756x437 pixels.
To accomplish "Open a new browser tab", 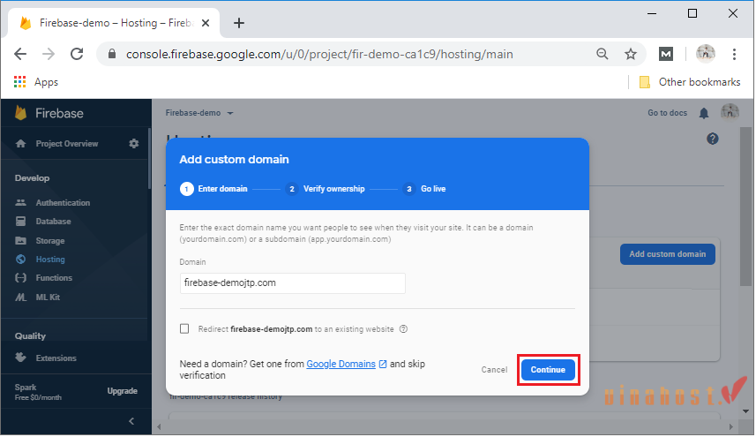I will click(239, 23).
